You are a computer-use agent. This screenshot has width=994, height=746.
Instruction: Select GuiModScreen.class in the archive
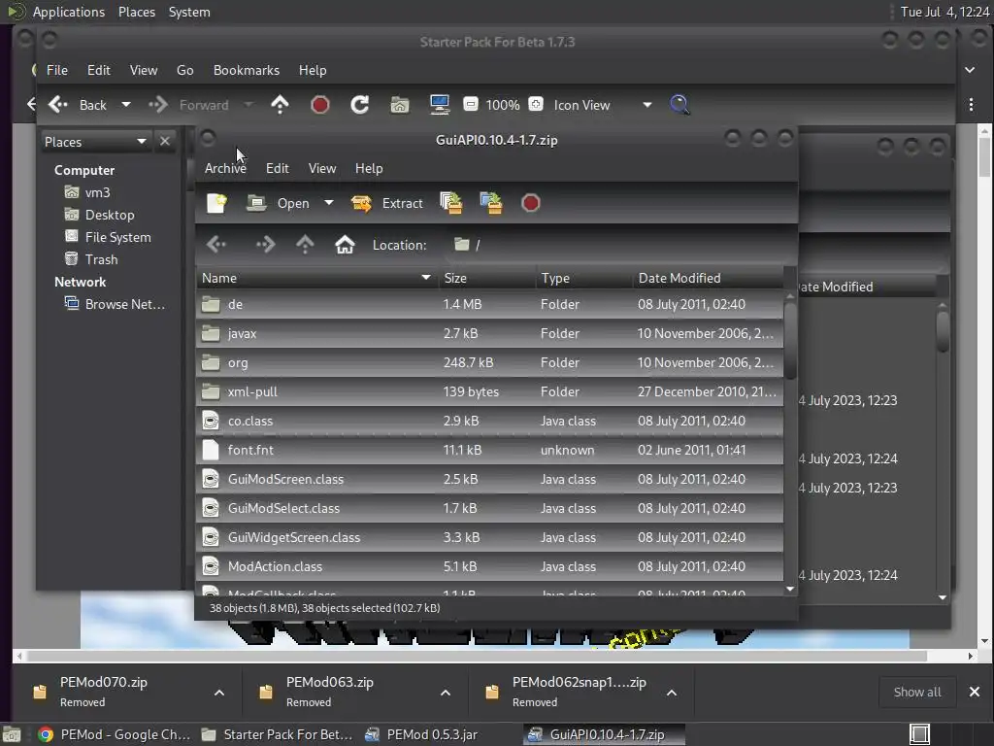(489, 480)
